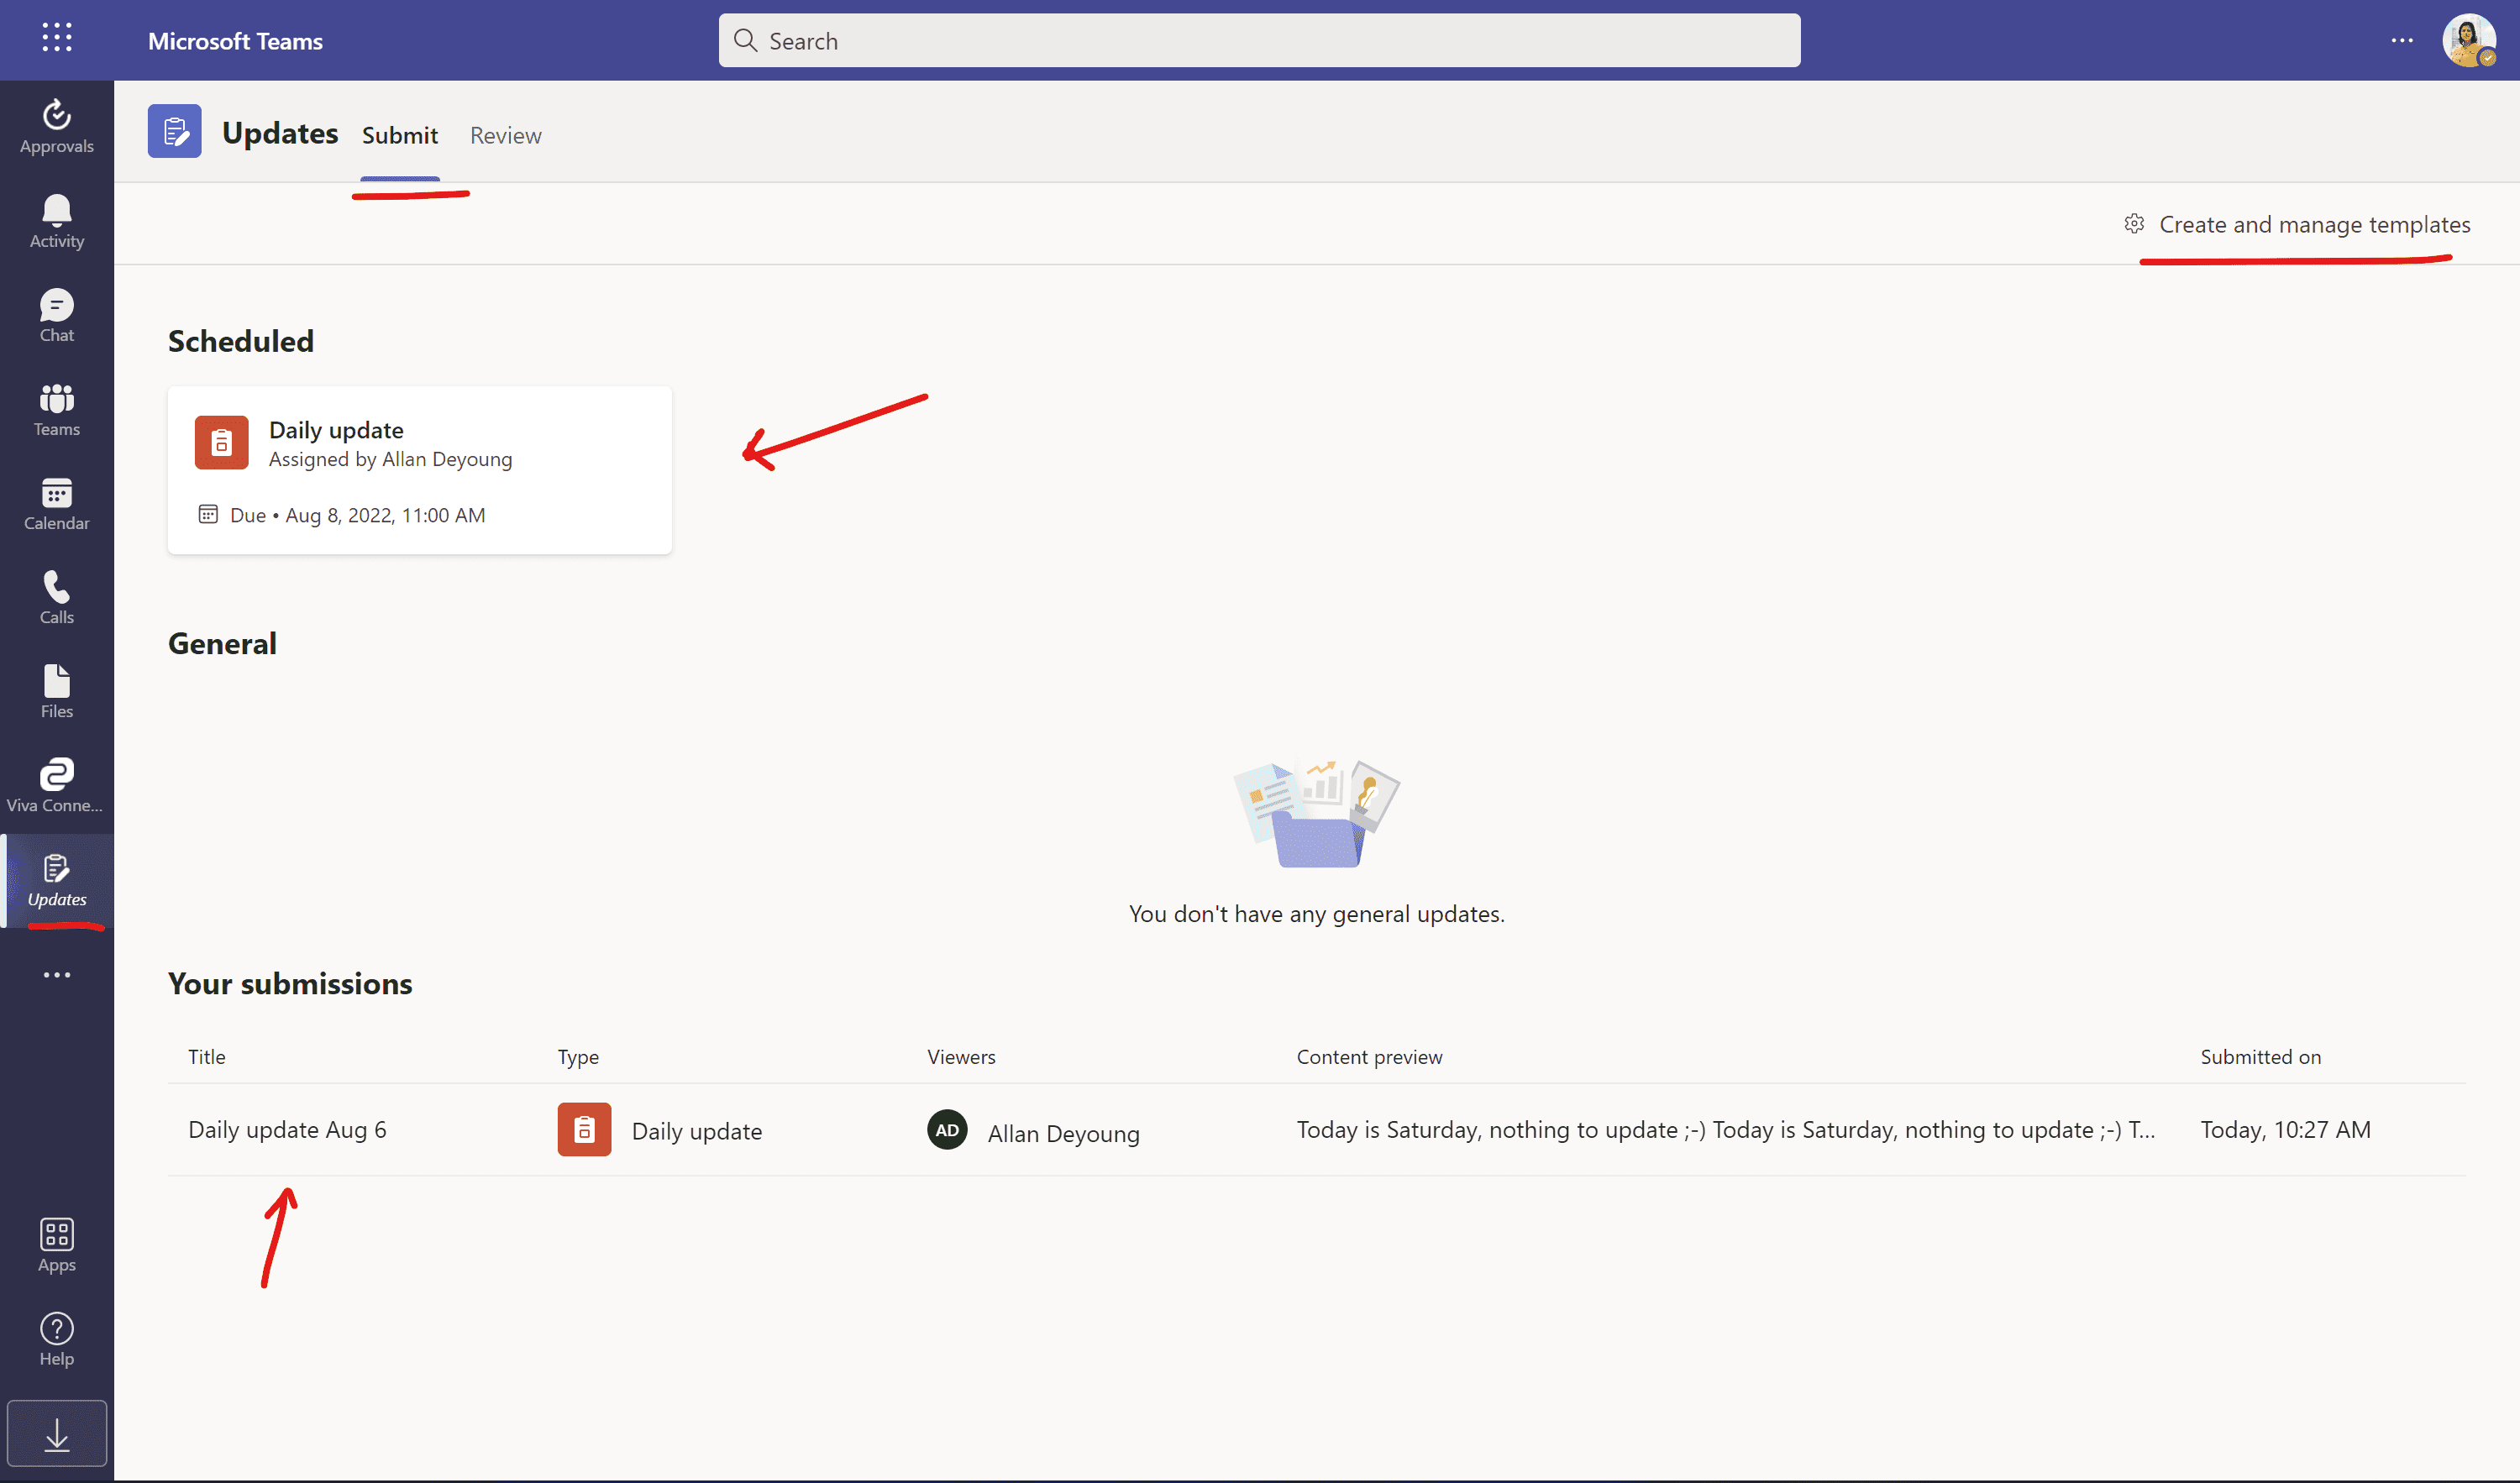Click the Microsoft Teams title

tap(236, 41)
